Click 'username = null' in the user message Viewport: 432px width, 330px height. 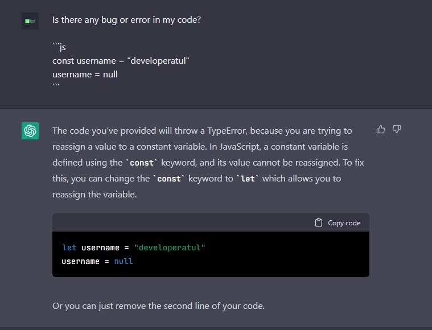coord(85,75)
